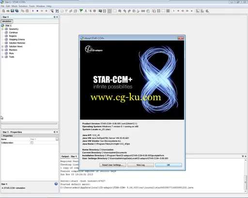Click the Run simulation running-man icon
Screen dimensions: 248x198
coord(86,11)
